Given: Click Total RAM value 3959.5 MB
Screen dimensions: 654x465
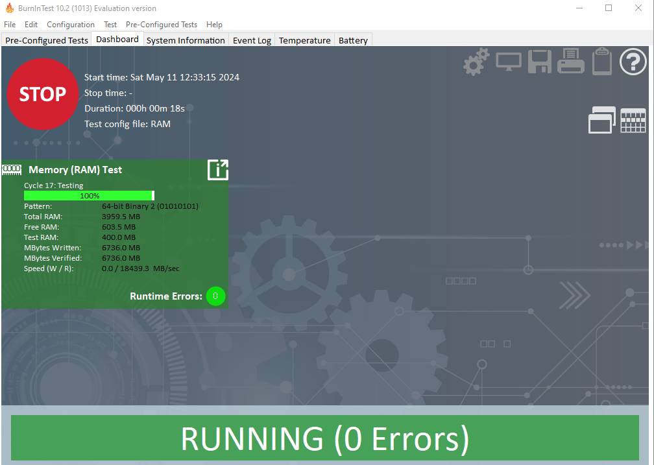Looking at the screenshot, I should (121, 217).
